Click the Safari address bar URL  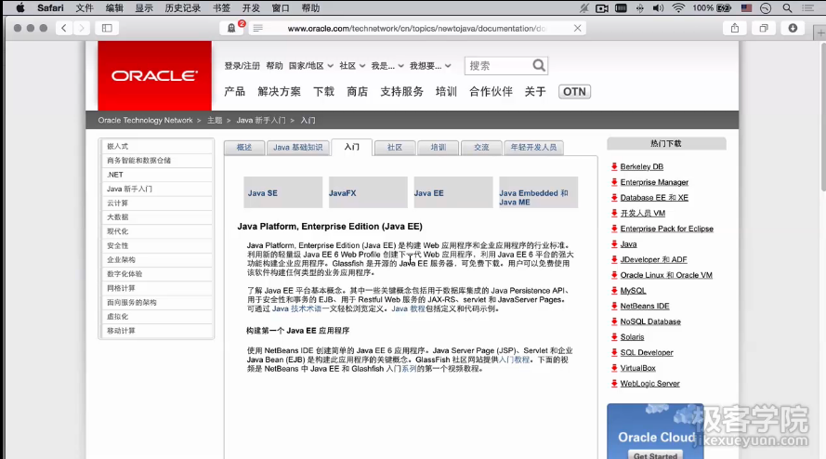[x=416, y=29]
